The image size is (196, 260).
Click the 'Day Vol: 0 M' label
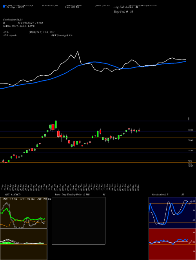(x=123, y=12)
